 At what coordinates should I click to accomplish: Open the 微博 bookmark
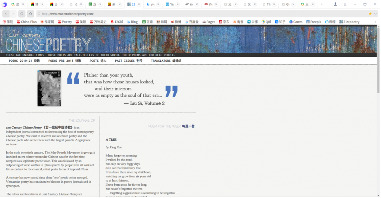(176, 22)
